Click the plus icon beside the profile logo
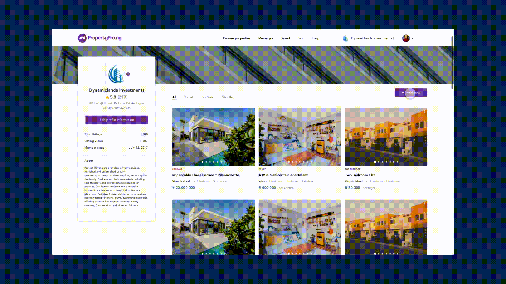This screenshot has height=284, width=506. [x=128, y=74]
